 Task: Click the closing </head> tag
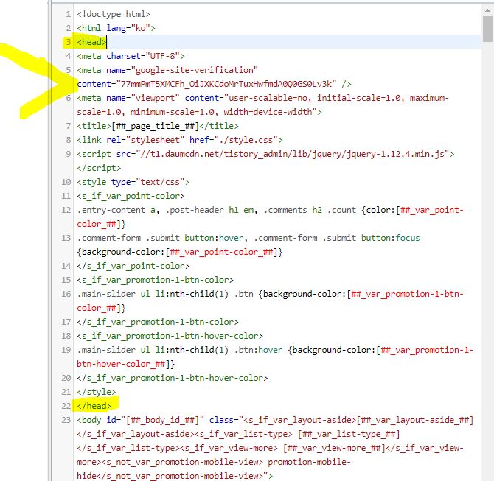[94, 406]
